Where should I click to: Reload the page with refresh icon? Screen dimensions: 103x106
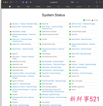[x=74, y=2]
